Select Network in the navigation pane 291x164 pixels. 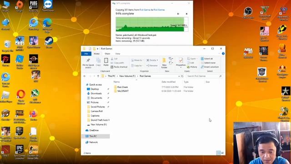[x=91, y=142]
